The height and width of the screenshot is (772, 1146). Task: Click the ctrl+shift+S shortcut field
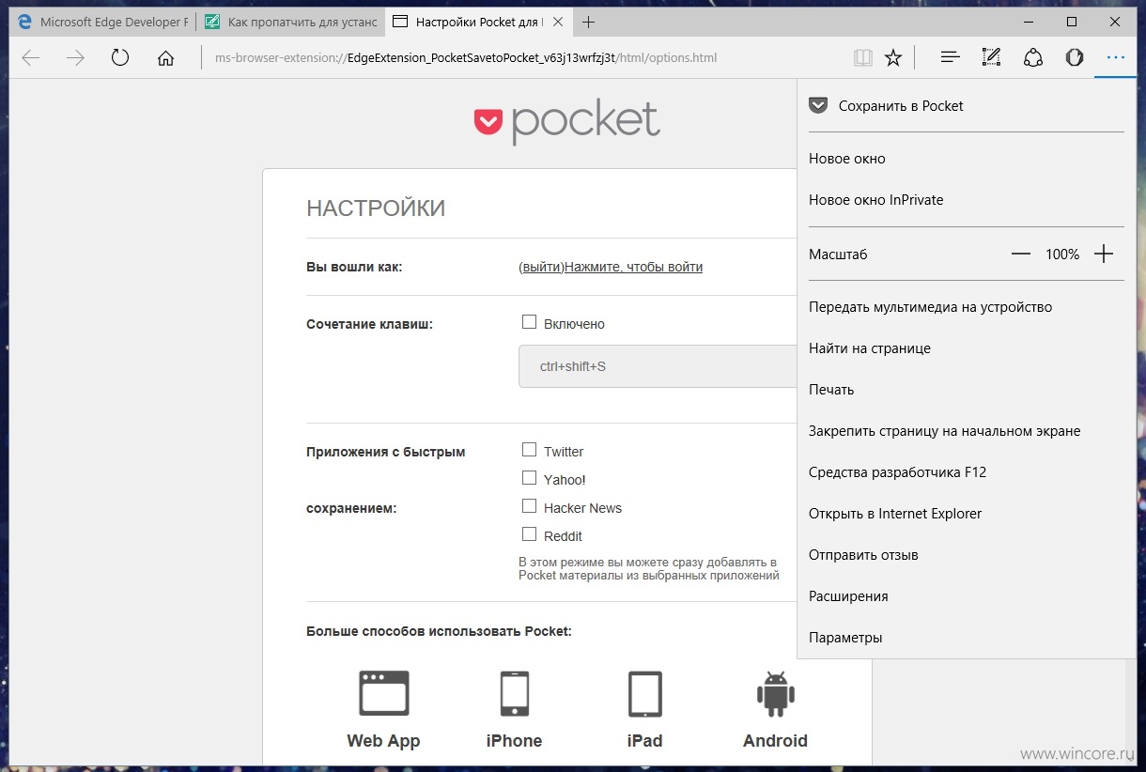658,366
